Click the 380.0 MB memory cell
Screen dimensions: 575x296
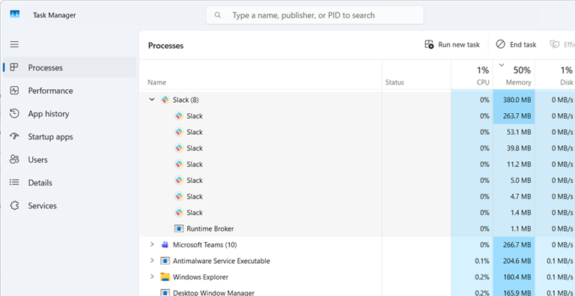click(514, 100)
